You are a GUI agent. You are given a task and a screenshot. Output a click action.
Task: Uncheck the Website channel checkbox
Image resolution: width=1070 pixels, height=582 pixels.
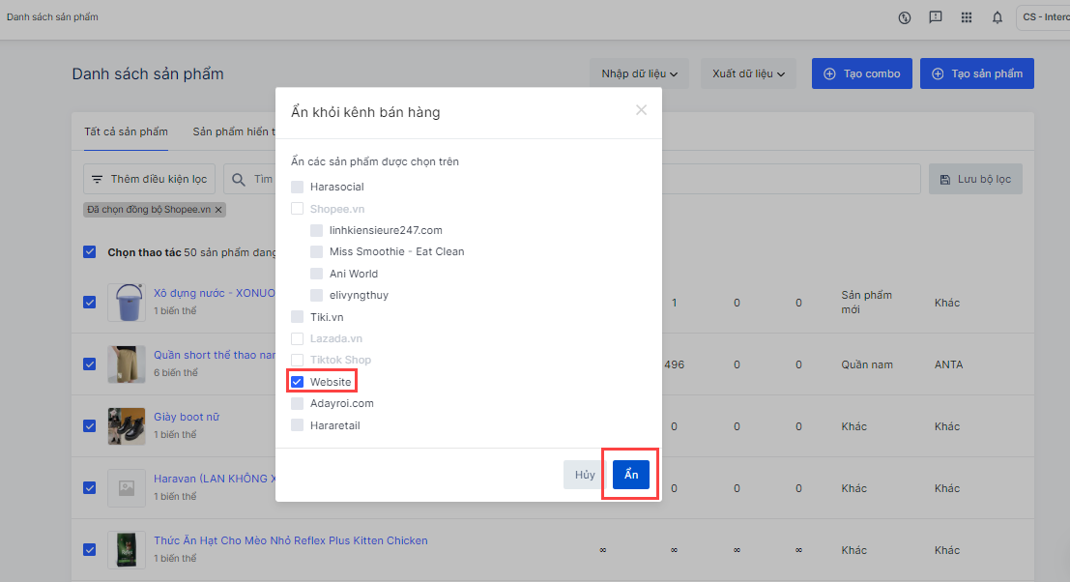(x=298, y=382)
